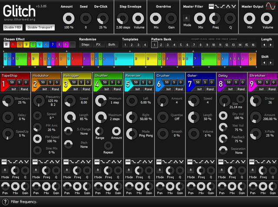Click Stretcher Init button
The height and width of the screenshot is (207, 278).
click(261, 89)
